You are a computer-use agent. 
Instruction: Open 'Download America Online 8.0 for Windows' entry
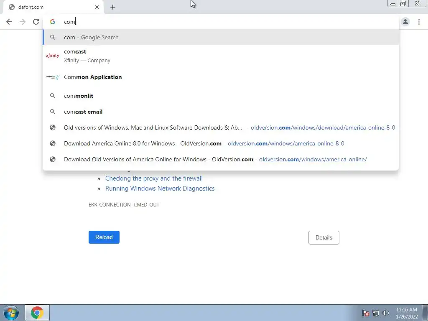tap(221, 143)
